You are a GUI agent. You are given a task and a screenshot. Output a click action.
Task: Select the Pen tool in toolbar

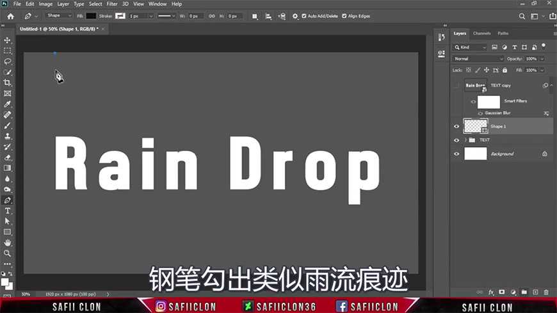7,200
